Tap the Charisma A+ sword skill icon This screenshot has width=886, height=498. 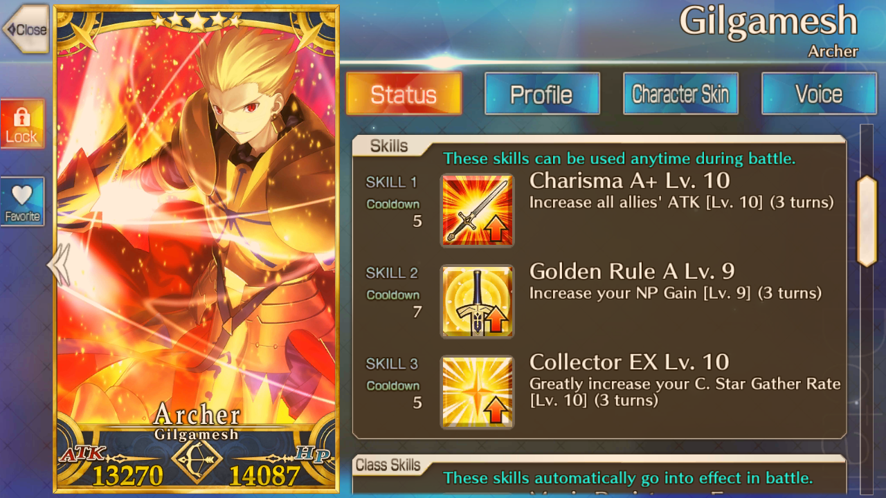pyautogui.click(x=478, y=210)
